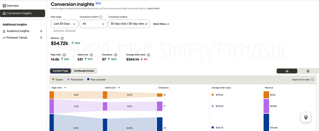Click info icon next to Checkouts metric
This screenshot has height=131, width=319.
pos(116,55)
